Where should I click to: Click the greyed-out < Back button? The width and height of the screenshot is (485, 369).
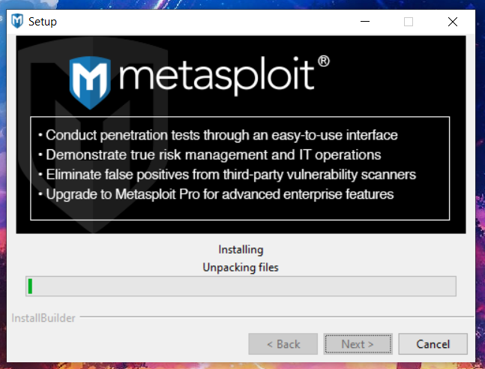pyautogui.click(x=283, y=344)
